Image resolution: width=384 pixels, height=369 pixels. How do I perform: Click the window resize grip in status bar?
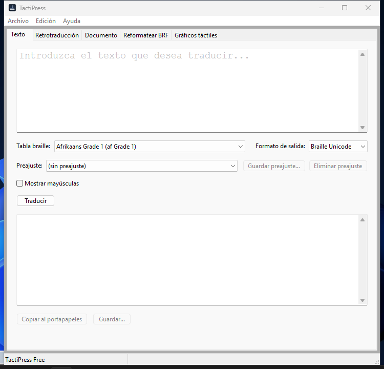(x=377, y=362)
